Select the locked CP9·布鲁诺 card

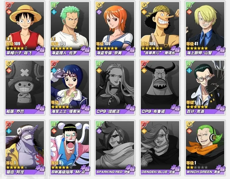coord(160,87)
